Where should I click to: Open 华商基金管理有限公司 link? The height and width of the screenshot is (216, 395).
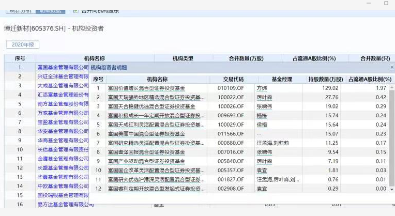[x=63, y=141]
